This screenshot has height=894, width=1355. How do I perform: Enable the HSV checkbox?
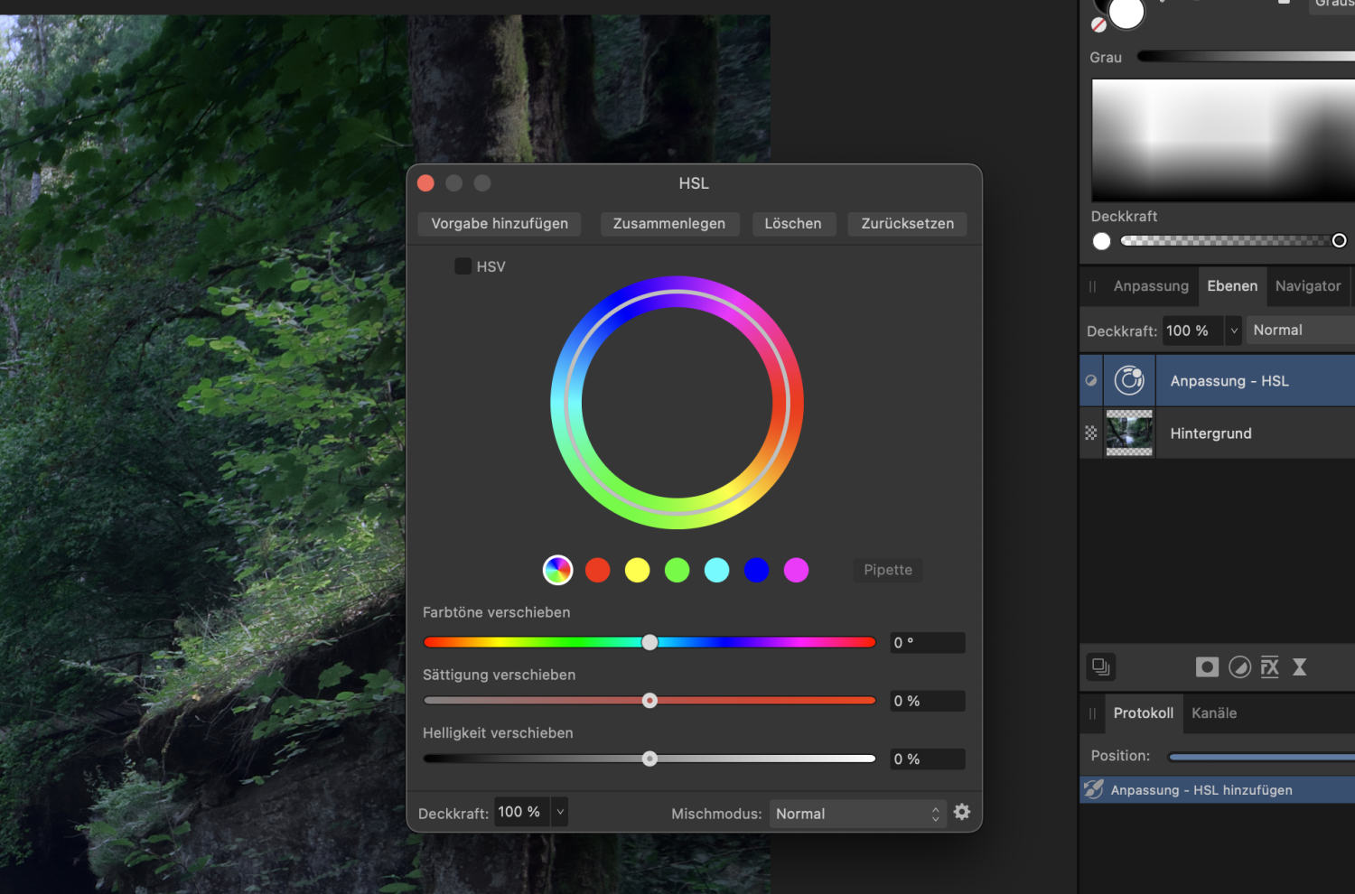pyautogui.click(x=463, y=265)
